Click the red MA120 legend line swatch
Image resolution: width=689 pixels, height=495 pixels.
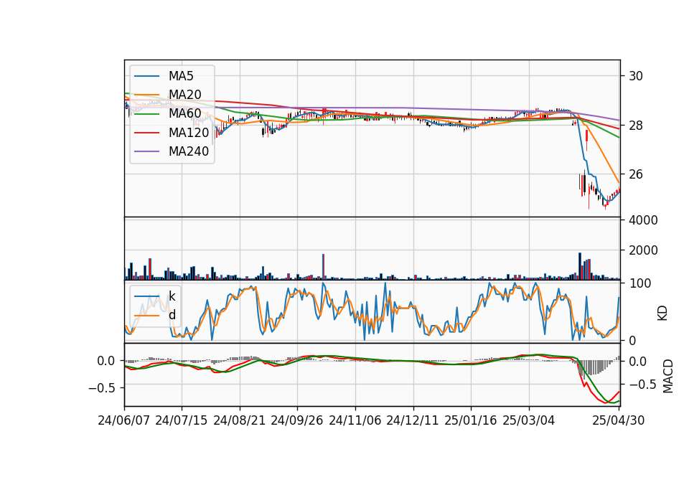click(146, 133)
